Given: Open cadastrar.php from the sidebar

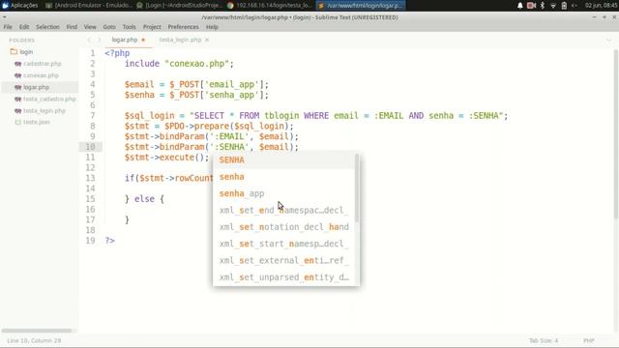Looking at the screenshot, I should 43,64.
